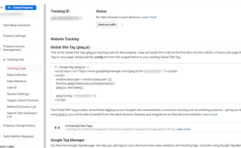Open Data Deletion Requests
The image size is (241, 148).
pyautogui.click(x=18, y=136)
